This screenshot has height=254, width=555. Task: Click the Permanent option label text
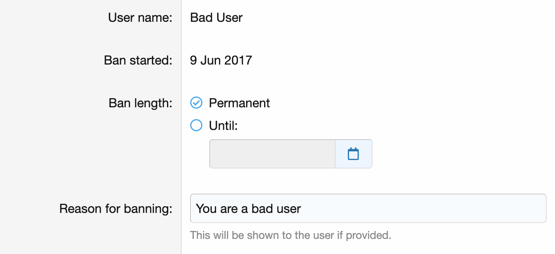[239, 103]
